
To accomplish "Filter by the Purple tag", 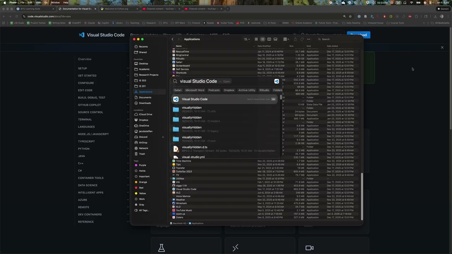I will [142, 165].
